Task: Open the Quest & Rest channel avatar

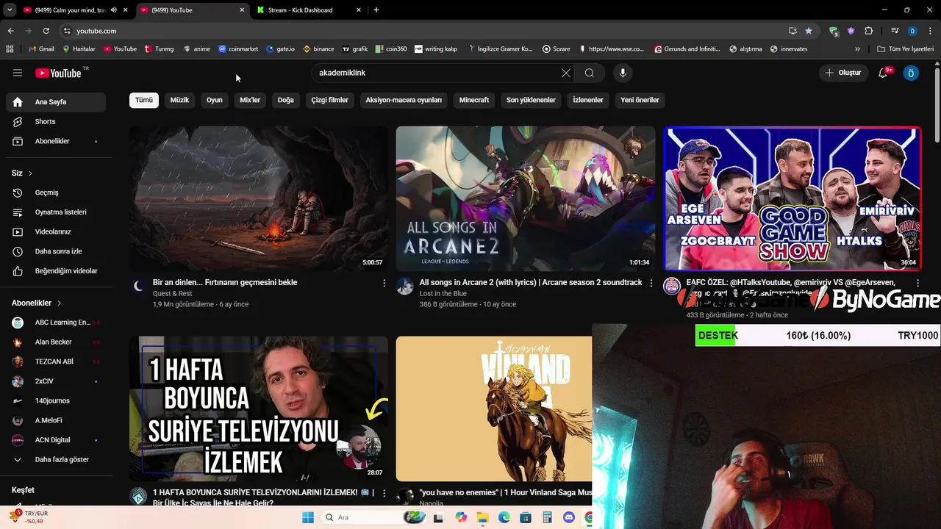Action: (x=138, y=286)
